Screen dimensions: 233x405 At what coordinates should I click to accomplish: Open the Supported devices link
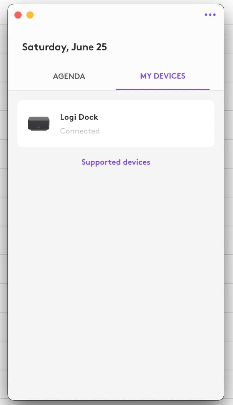(x=116, y=162)
